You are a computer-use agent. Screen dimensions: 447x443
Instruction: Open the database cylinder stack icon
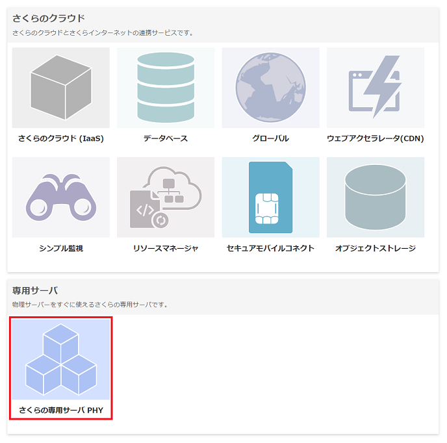(166, 88)
